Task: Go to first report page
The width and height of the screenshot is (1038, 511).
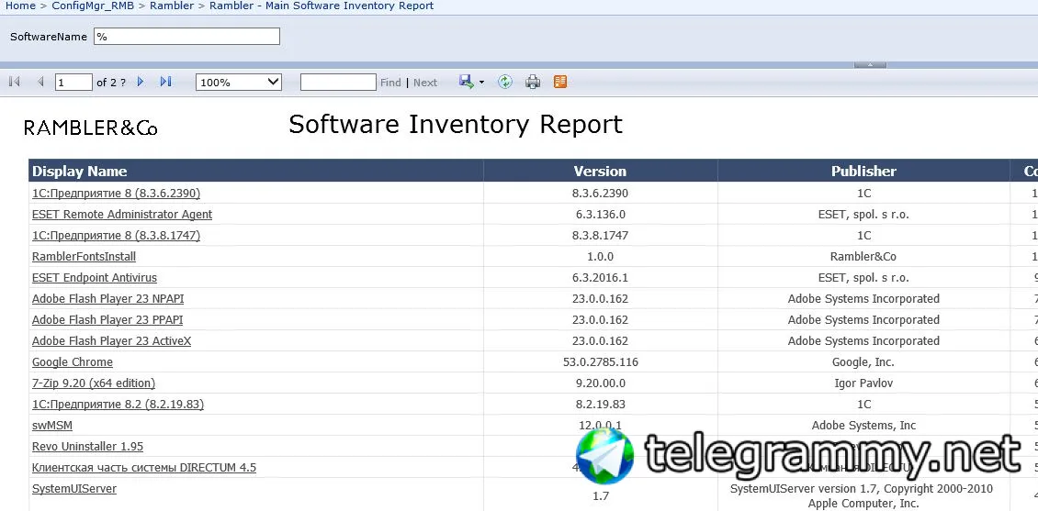Action: click(15, 82)
